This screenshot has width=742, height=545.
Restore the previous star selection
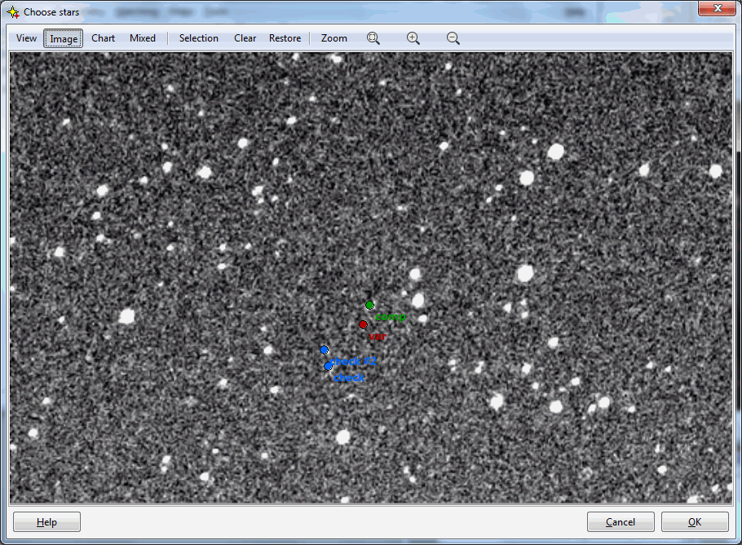coord(285,38)
